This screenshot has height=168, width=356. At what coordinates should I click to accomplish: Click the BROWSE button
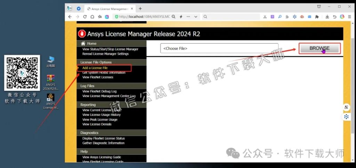pos(320,48)
